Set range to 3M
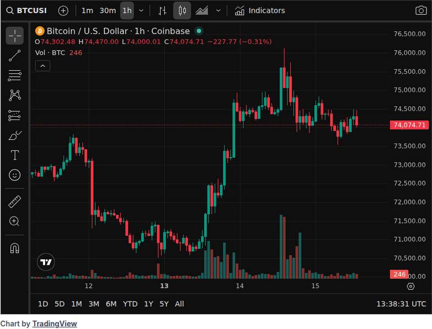This screenshot has width=432, height=329. pos(93,304)
